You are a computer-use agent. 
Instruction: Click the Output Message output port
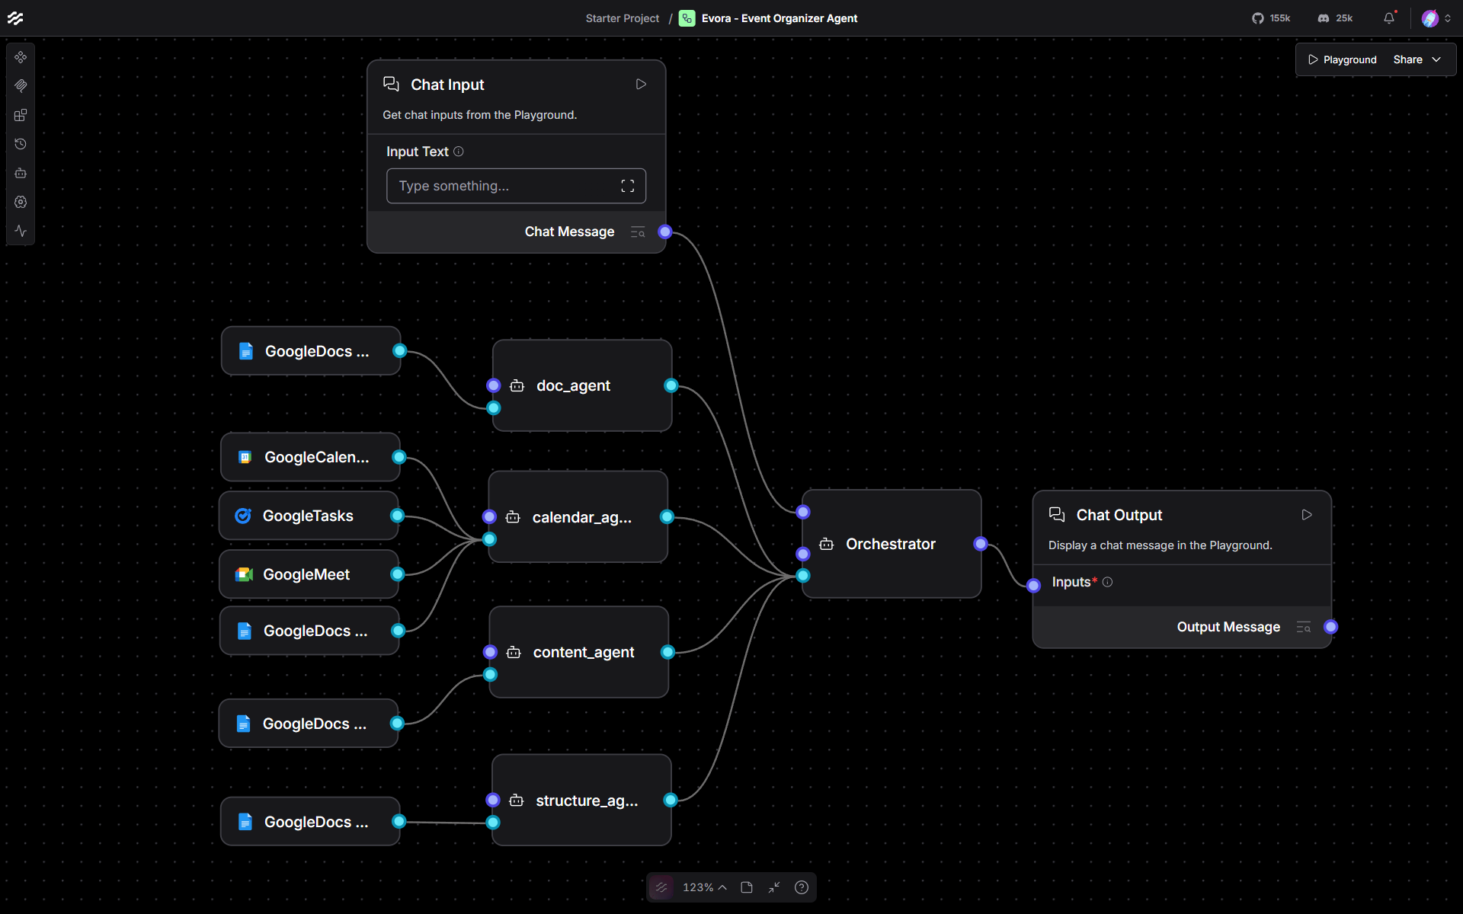click(1331, 627)
